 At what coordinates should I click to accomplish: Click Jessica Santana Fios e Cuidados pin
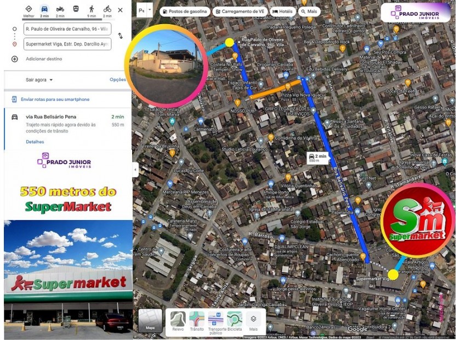tap(327, 123)
